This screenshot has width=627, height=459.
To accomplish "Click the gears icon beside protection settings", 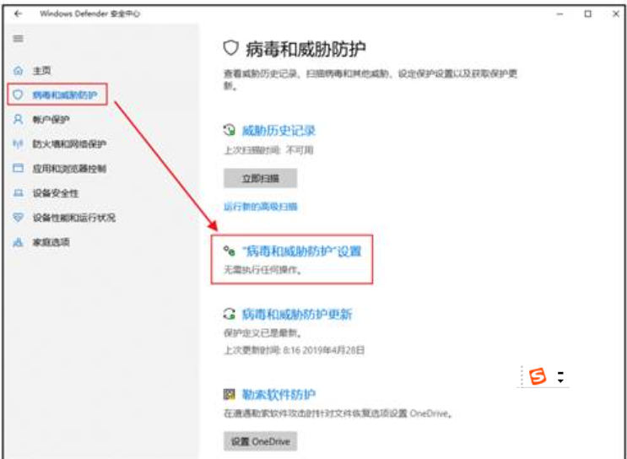I will pos(230,251).
